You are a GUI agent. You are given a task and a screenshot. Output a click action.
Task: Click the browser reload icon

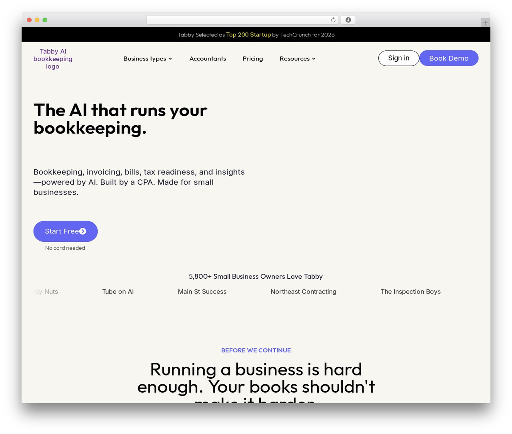[333, 20]
